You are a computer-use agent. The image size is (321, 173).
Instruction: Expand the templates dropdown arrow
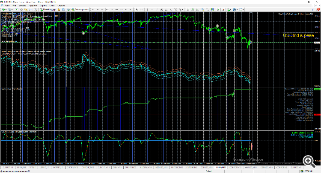[x=243, y=9]
